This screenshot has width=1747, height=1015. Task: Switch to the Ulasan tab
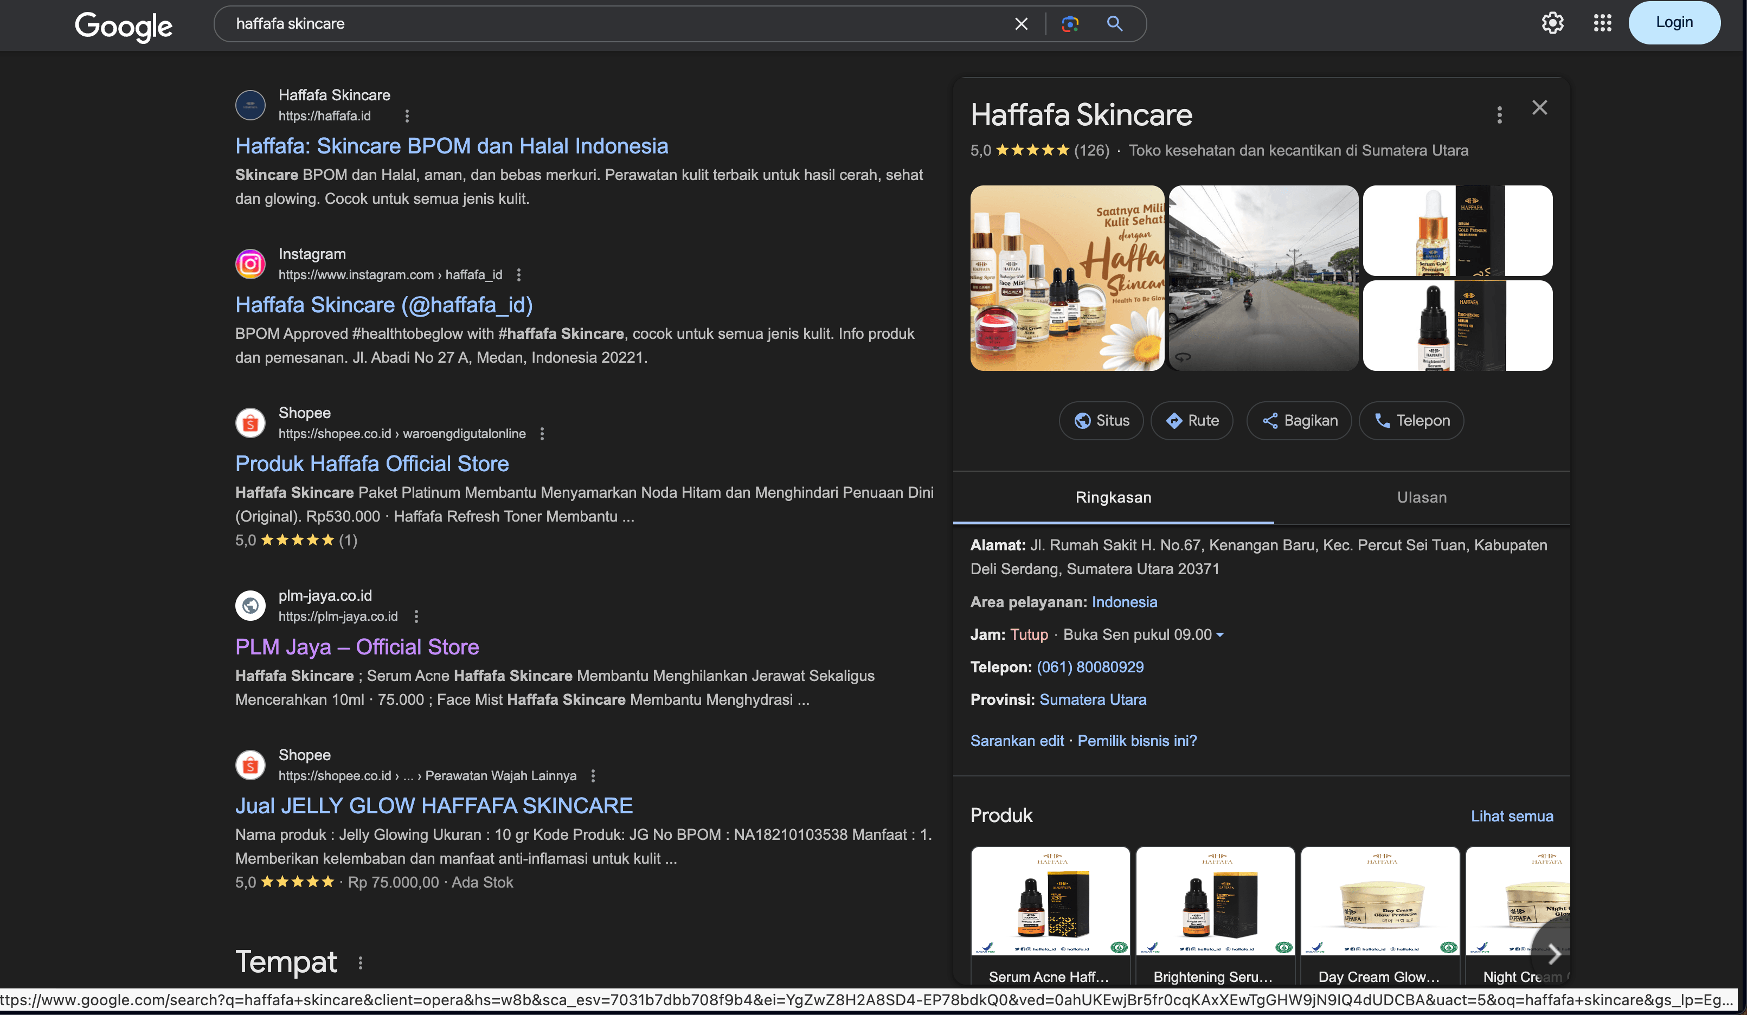click(x=1422, y=498)
